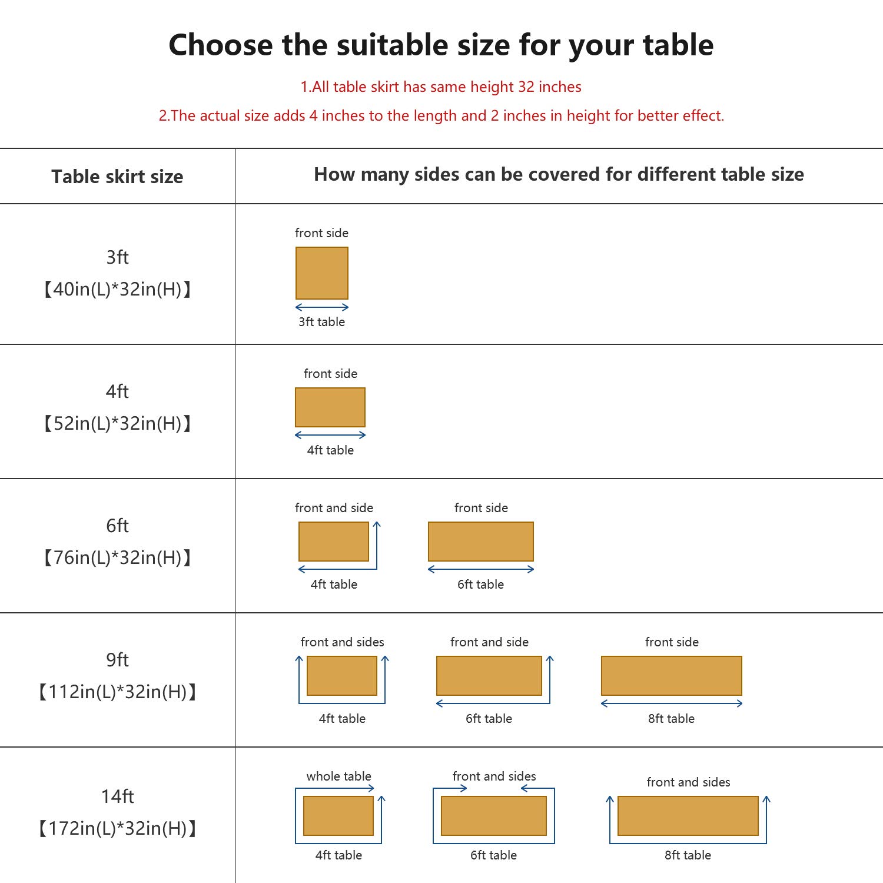Select the 4ft table diagram in 6ft skirt row
Screen dimensions: 883x883
coord(334,542)
